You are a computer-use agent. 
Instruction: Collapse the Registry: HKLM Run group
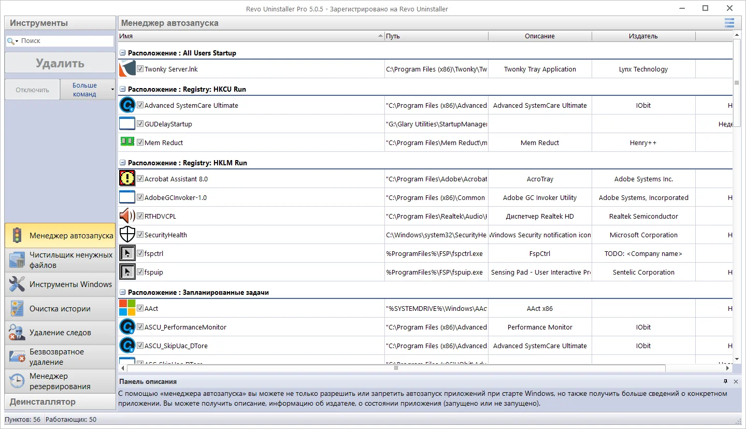click(123, 163)
